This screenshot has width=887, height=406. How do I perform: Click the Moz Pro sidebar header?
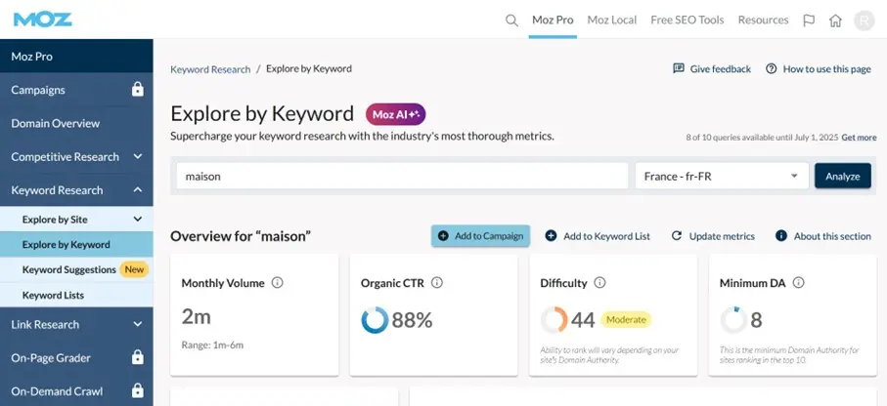point(76,56)
